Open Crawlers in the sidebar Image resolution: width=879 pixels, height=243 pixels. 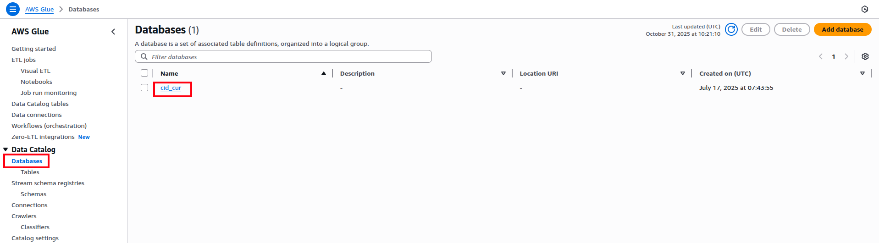click(24, 216)
